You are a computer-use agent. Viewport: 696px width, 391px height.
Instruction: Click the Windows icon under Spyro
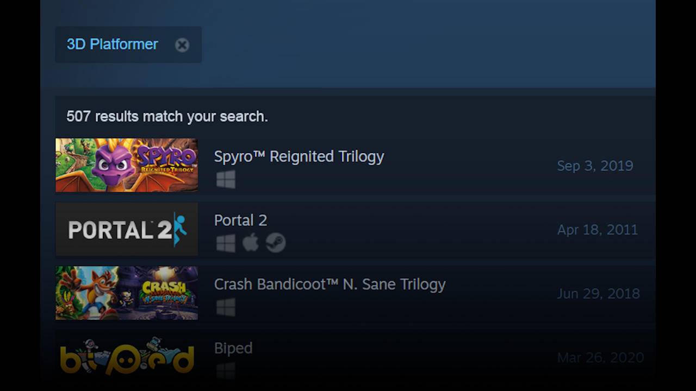pyautogui.click(x=226, y=179)
